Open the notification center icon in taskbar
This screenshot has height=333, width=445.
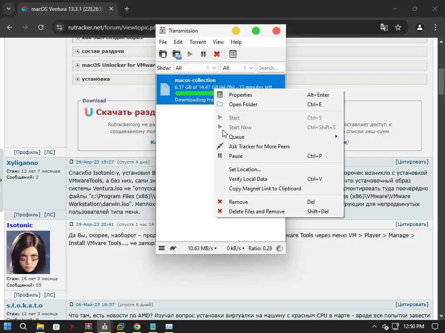[435, 327]
